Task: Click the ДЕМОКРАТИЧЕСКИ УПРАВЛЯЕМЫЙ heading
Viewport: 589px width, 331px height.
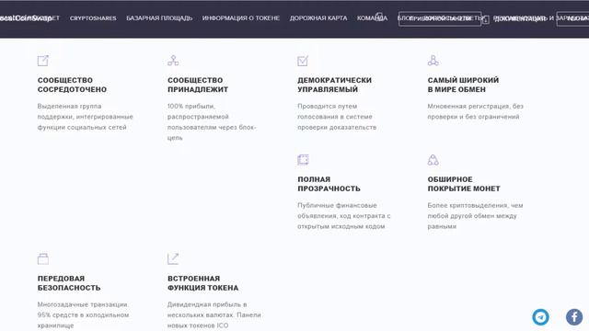Action: pos(334,85)
